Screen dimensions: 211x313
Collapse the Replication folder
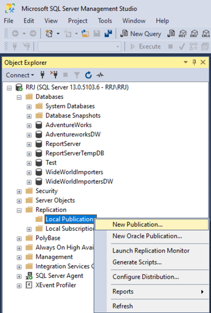(x=19, y=210)
